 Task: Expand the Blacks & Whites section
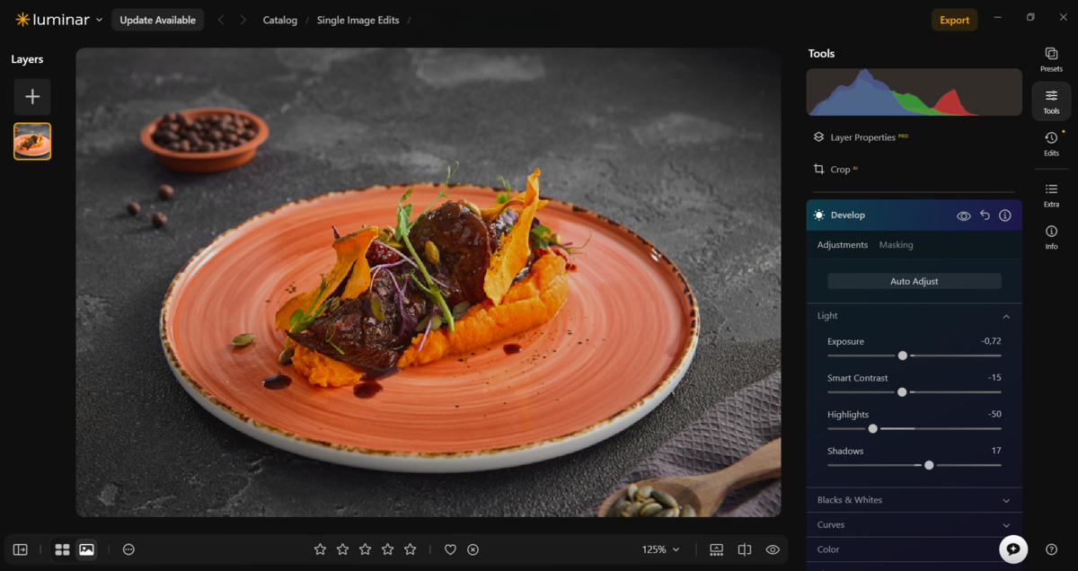[914, 500]
